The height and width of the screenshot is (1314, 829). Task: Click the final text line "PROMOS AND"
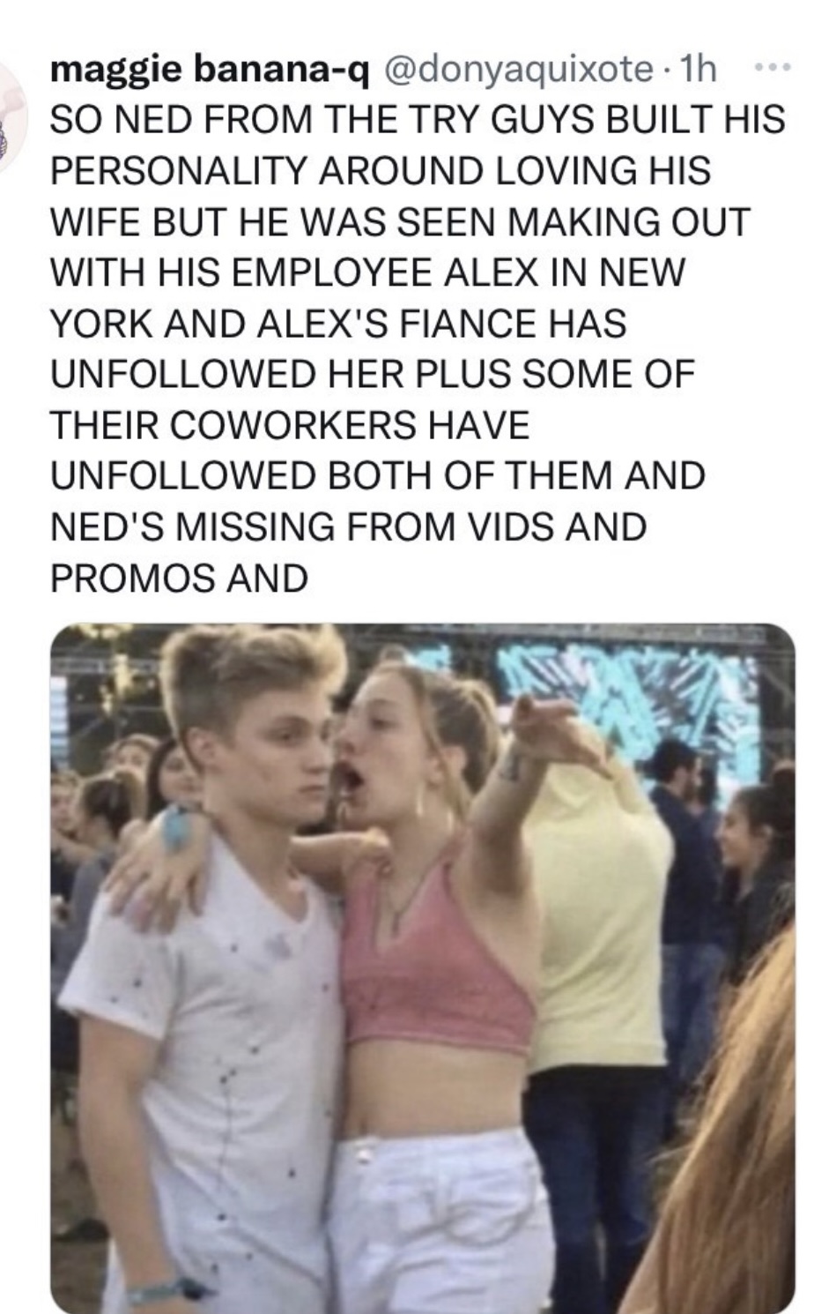coord(180,578)
